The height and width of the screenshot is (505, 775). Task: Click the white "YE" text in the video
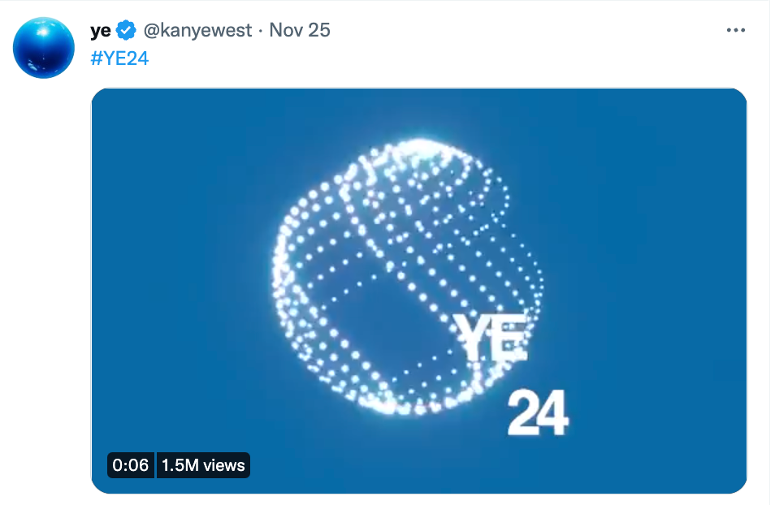[x=491, y=336]
